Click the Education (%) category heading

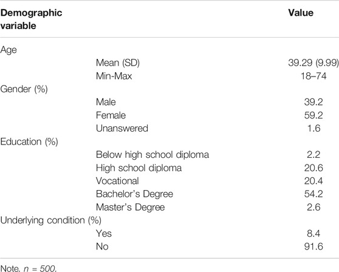tap(29, 142)
